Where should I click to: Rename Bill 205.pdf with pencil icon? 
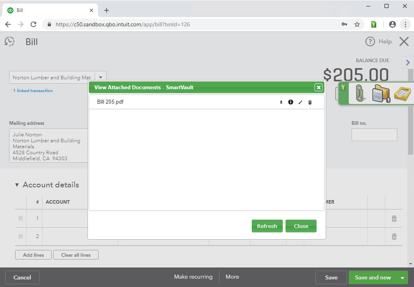301,102
